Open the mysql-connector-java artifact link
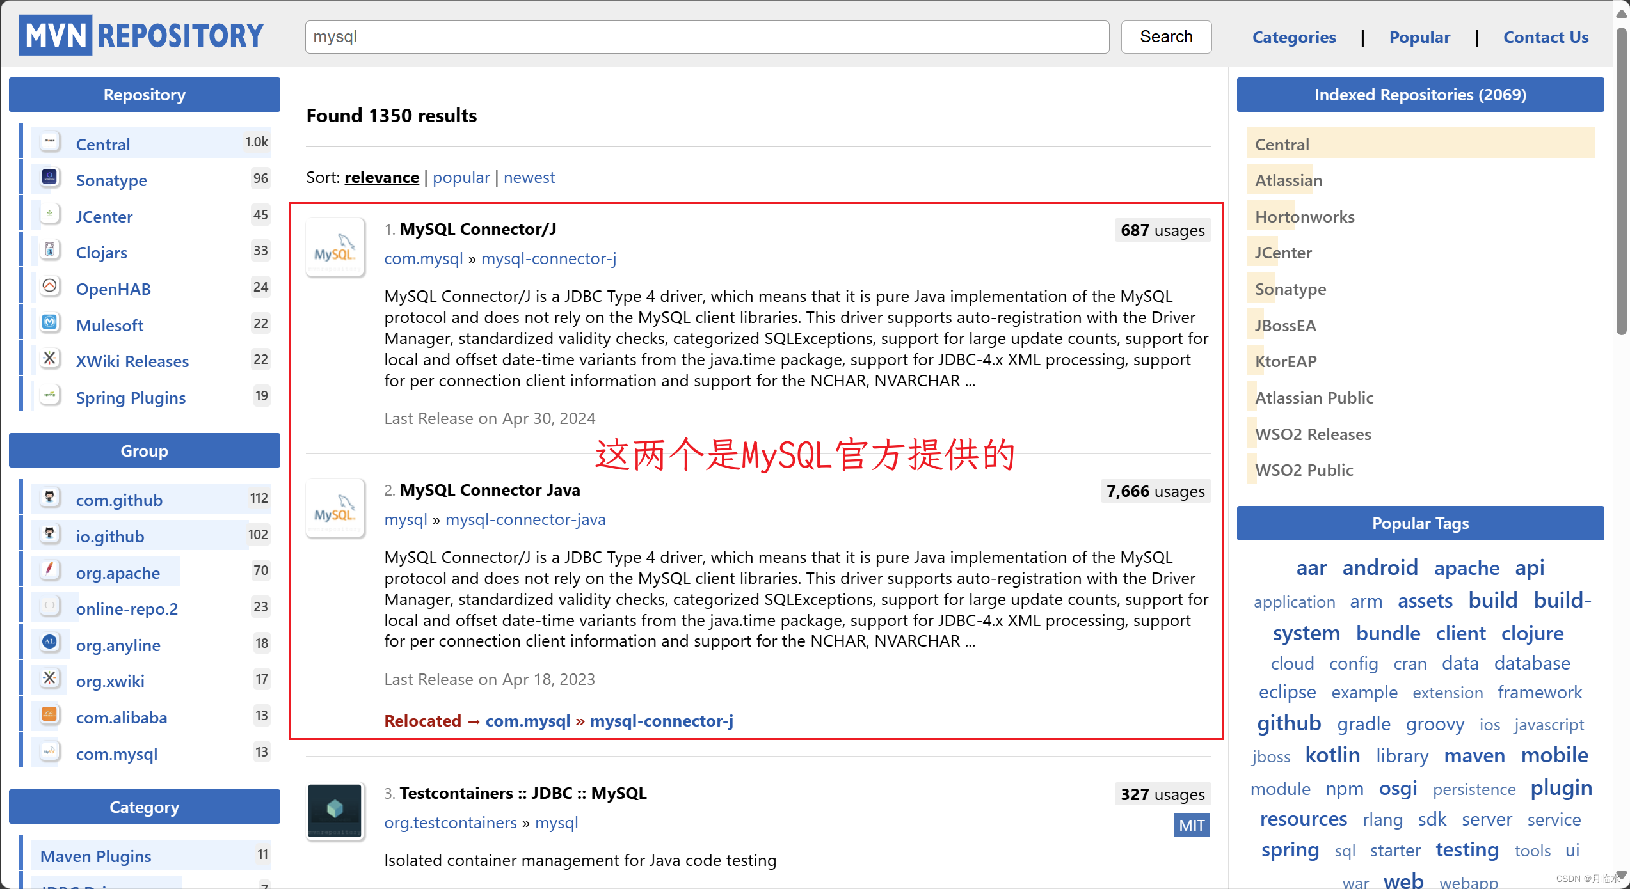Image resolution: width=1630 pixels, height=889 pixels. tap(525, 519)
